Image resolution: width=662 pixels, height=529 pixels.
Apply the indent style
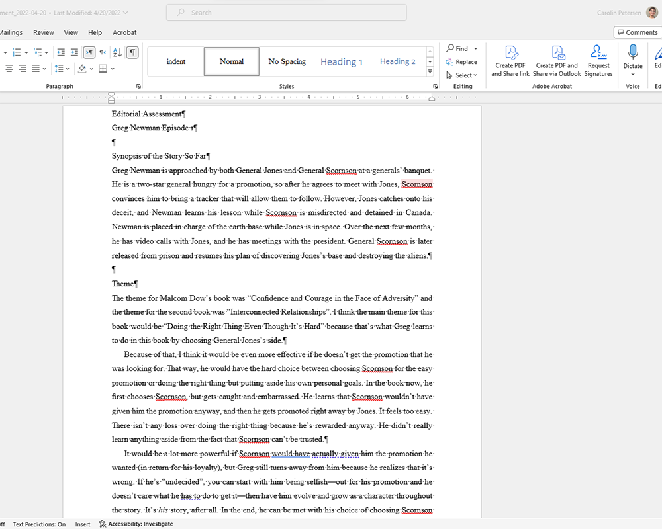[175, 61]
